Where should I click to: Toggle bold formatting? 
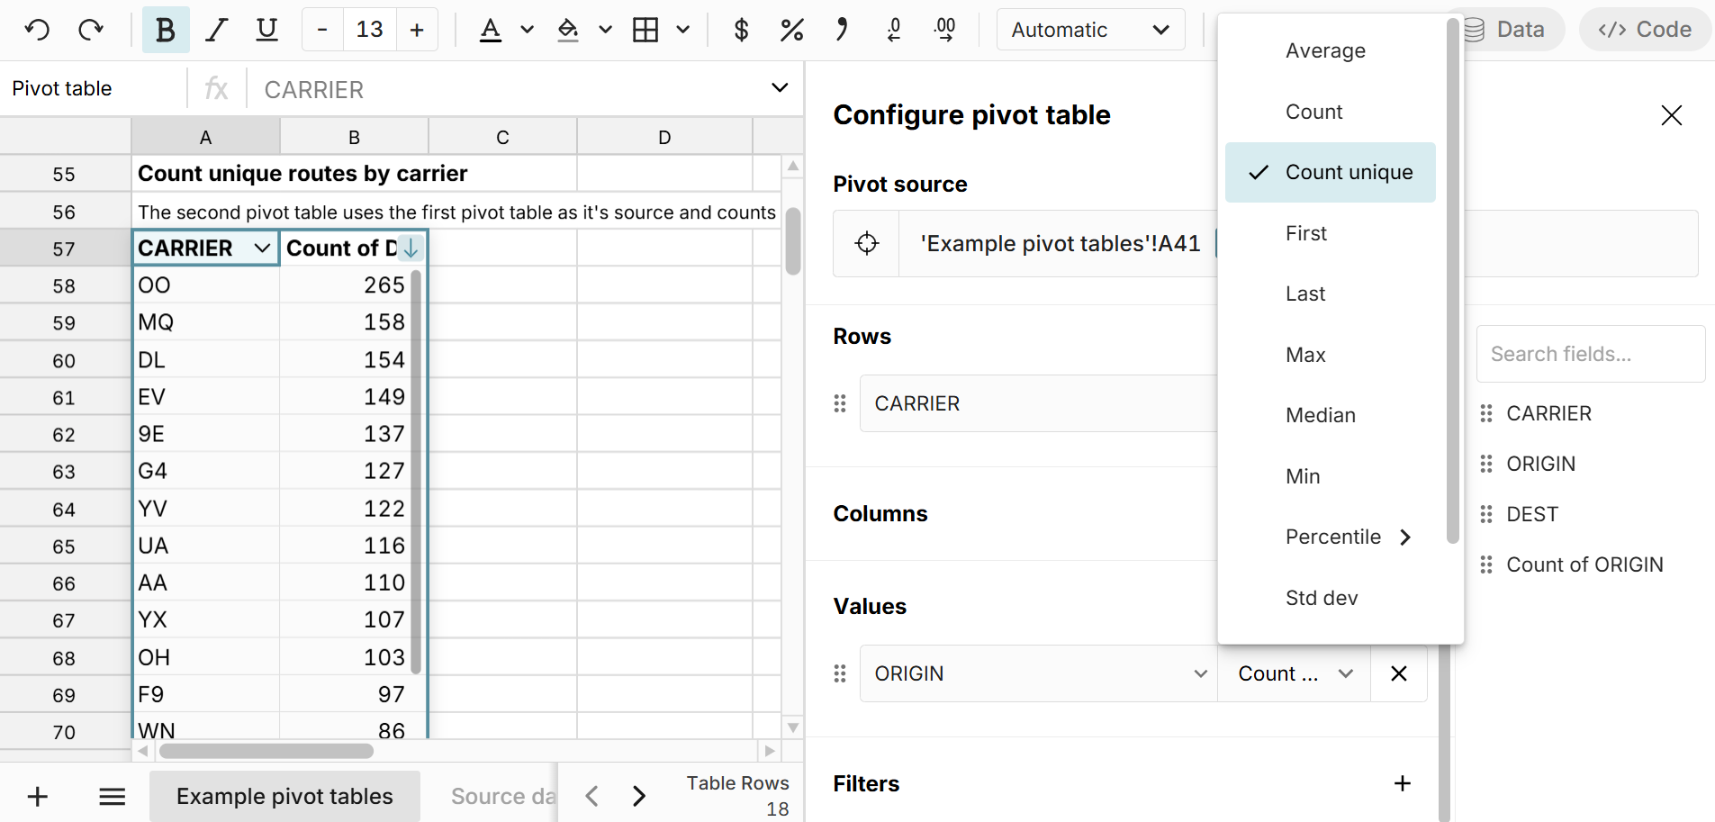coord(166,30)
